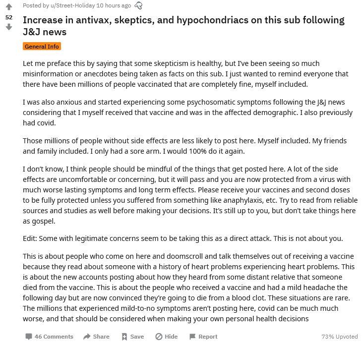Click the 10 hours ago timestamp

(114, 5)
